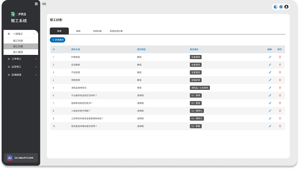This screenshot has width=299, height=169.
Task: Switch to the 定期計劃 tab
Action: (x=97, y=31)
